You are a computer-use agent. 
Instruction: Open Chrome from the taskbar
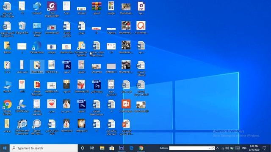[141, 148]
